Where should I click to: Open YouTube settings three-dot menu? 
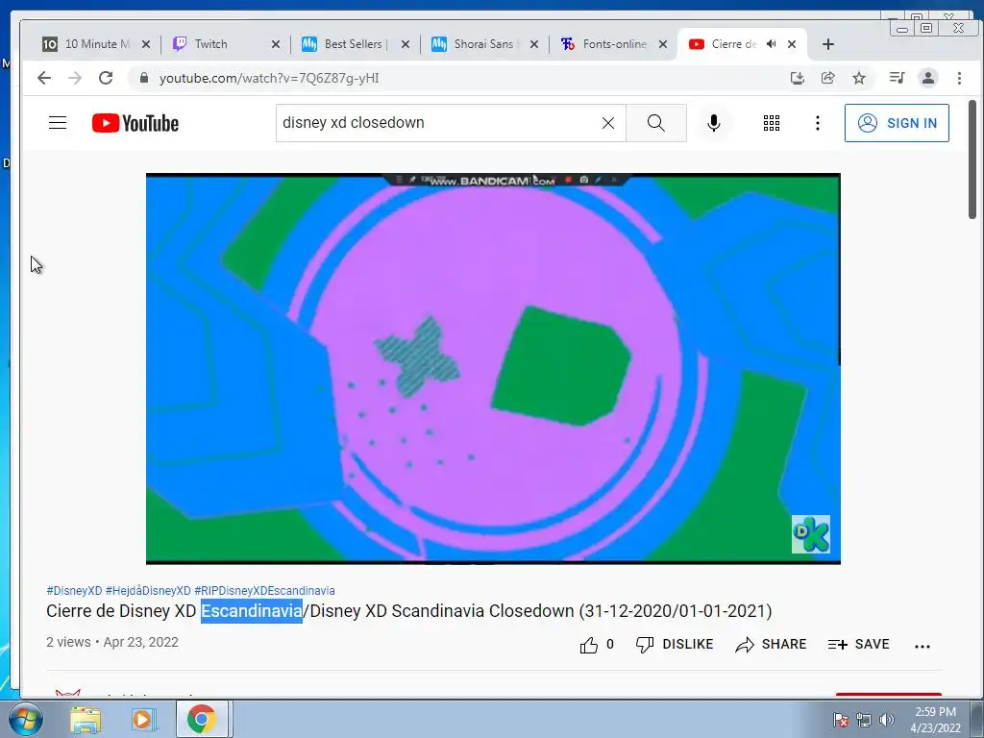point(817,123)
